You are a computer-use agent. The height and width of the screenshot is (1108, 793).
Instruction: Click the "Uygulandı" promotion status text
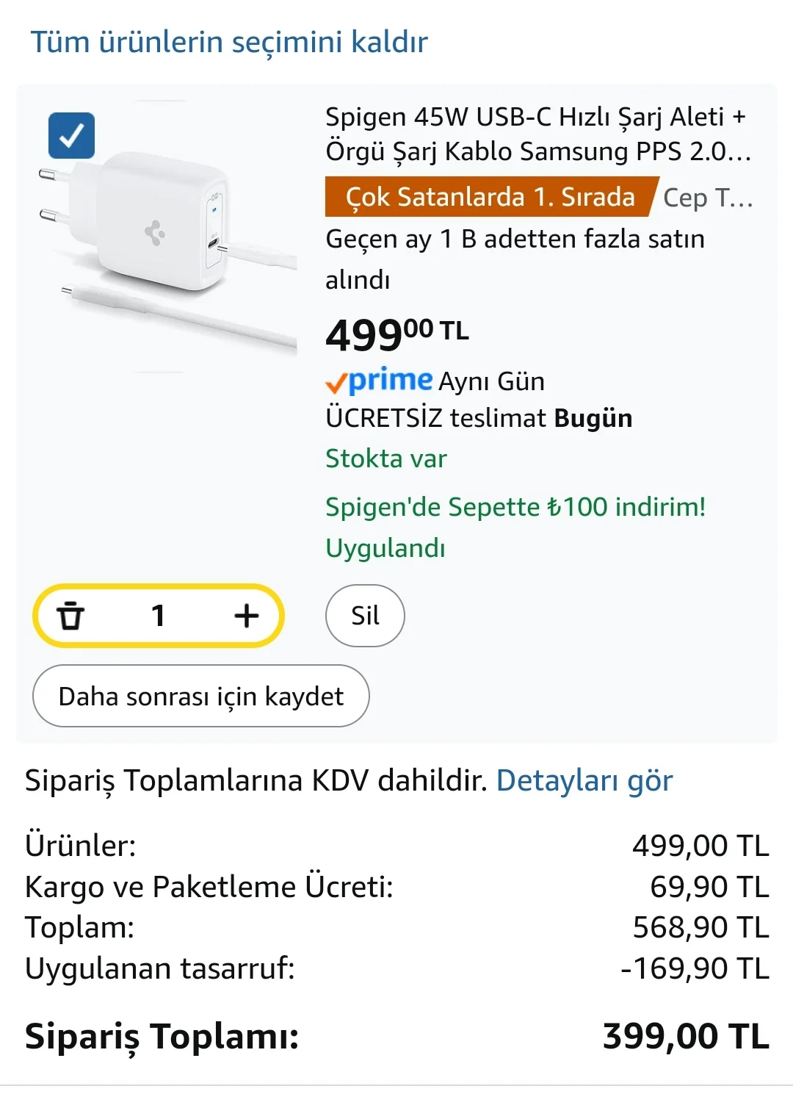(385, 548)
